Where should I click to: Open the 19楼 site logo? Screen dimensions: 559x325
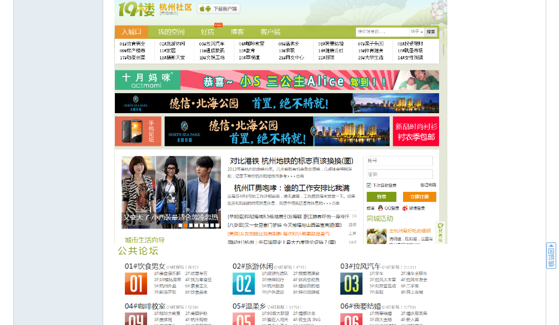(x=137, y=9)
